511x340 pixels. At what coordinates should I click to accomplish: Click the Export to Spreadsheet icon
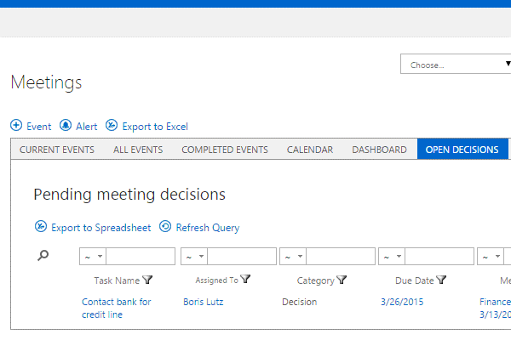point(41,226)
